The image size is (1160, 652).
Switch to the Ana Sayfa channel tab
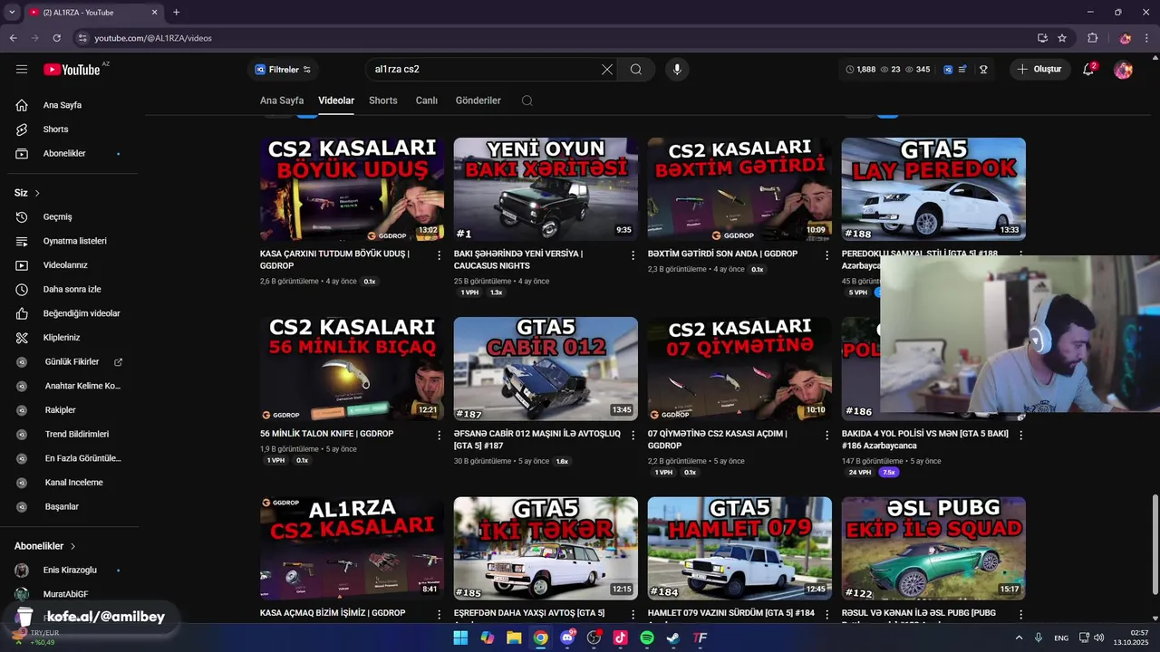(282, 101)
